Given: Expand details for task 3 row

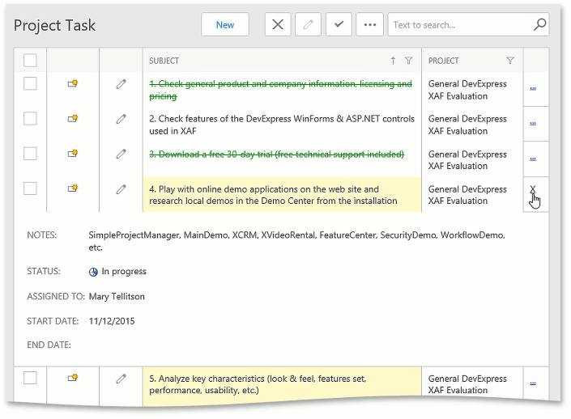Looking at the screenshot, I should pos(533,159).
